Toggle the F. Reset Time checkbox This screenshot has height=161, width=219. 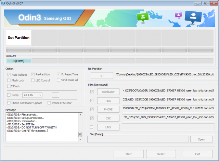(x=59, y=74)
